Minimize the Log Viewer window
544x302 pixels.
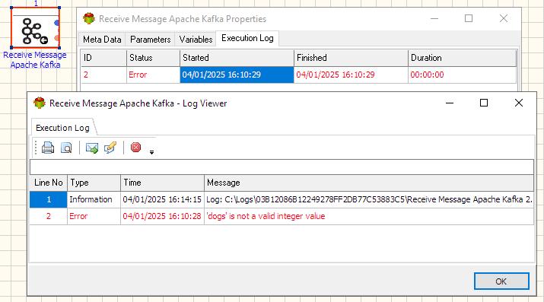click(x=450, y=103)
